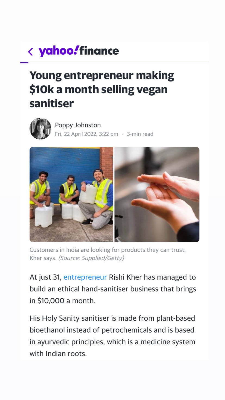Viewport: 225px width, 400px height.
Task: Click the purple underline below back arrow
Action: [x=24, y=63]
